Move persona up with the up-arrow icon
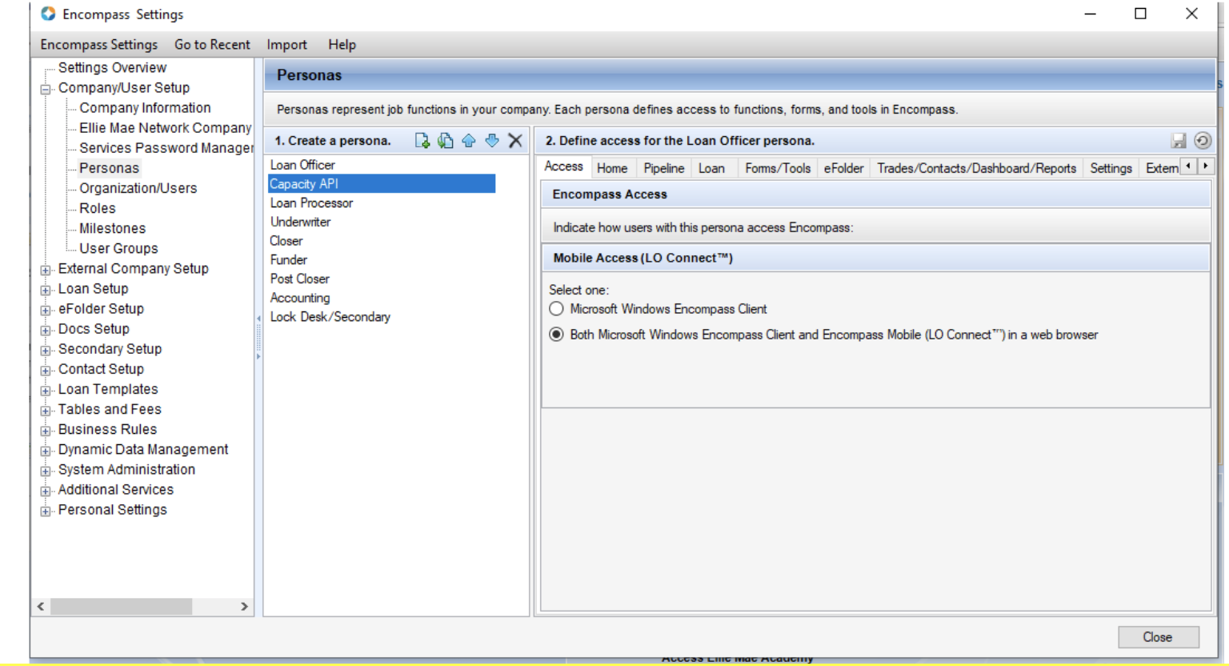The width and height of the screenshot is (1229, 666). (469, 141)
